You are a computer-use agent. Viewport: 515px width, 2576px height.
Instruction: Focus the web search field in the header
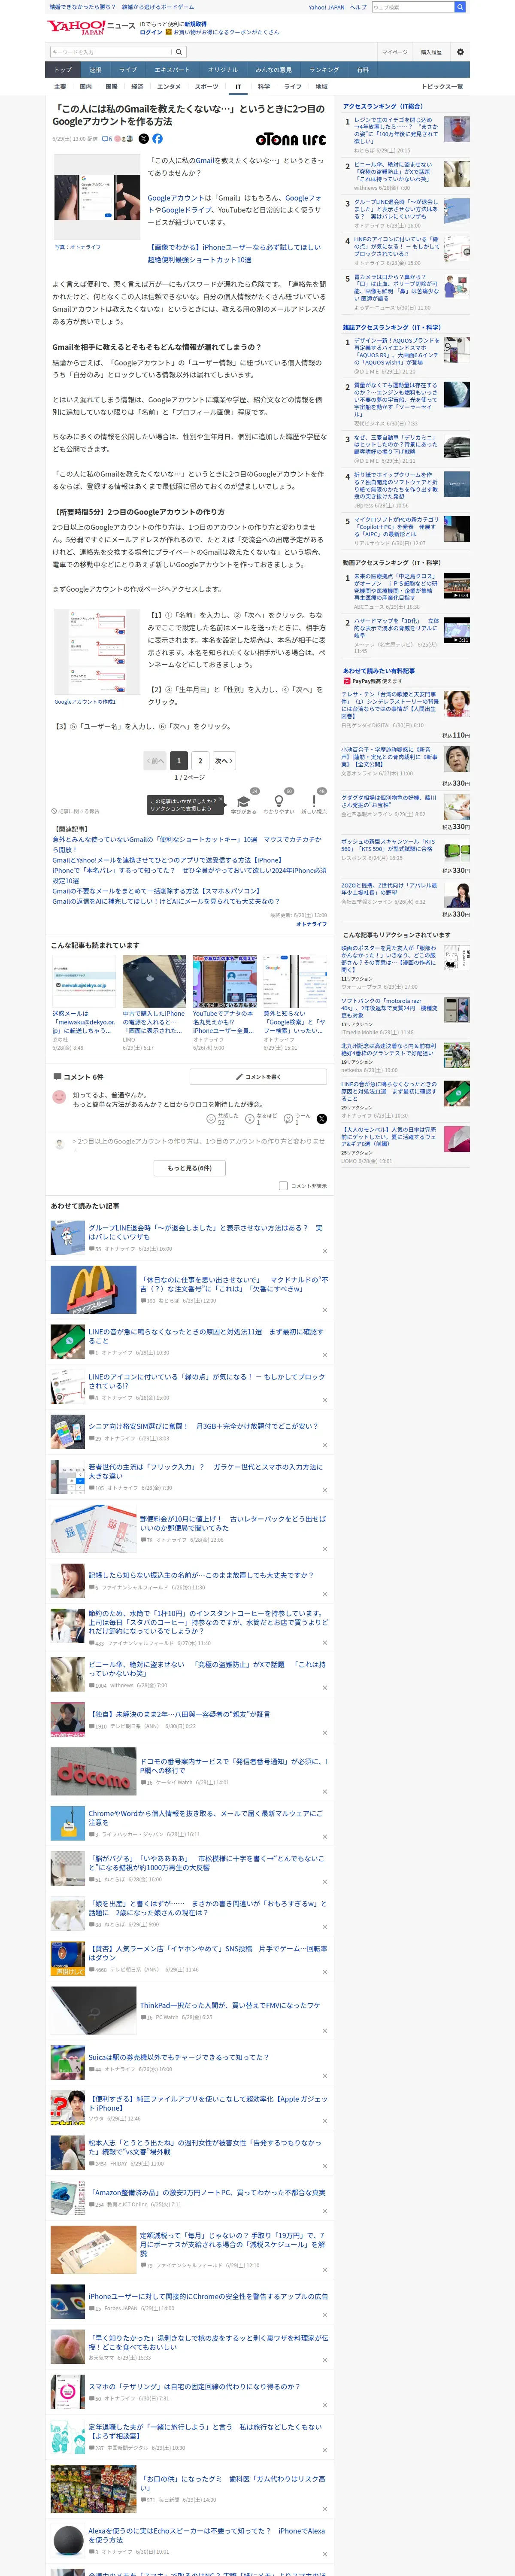(x=412, y=7)
